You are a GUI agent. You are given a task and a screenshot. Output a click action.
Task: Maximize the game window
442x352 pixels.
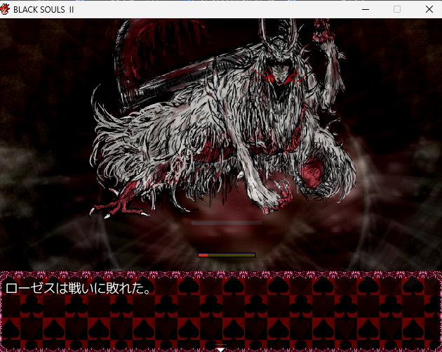397,9
